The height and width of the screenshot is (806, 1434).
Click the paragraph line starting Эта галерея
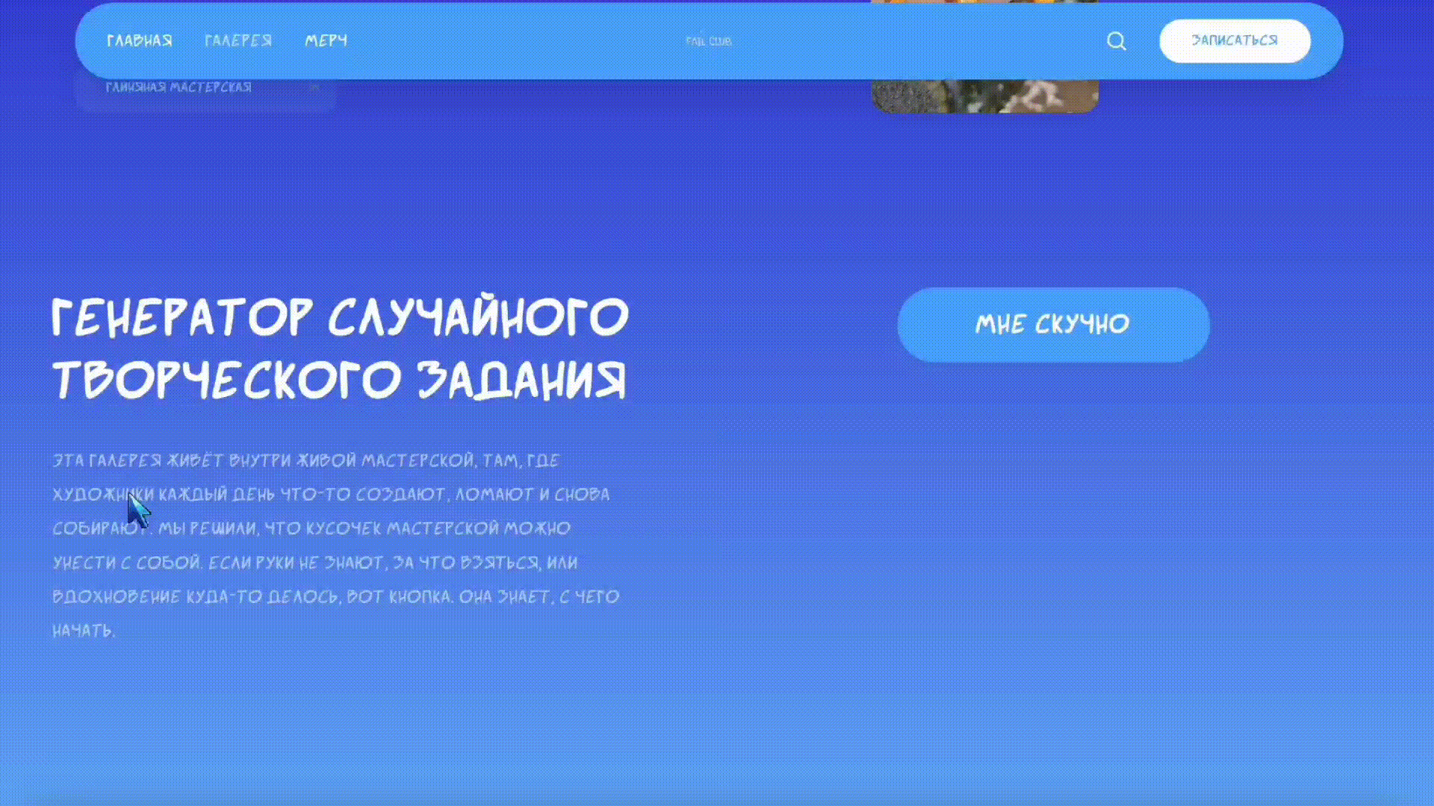tap(306, 460)
